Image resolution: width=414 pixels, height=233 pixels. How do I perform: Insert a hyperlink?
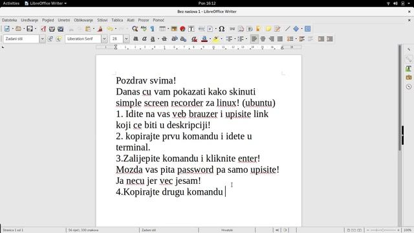click(x=232, y=28)
